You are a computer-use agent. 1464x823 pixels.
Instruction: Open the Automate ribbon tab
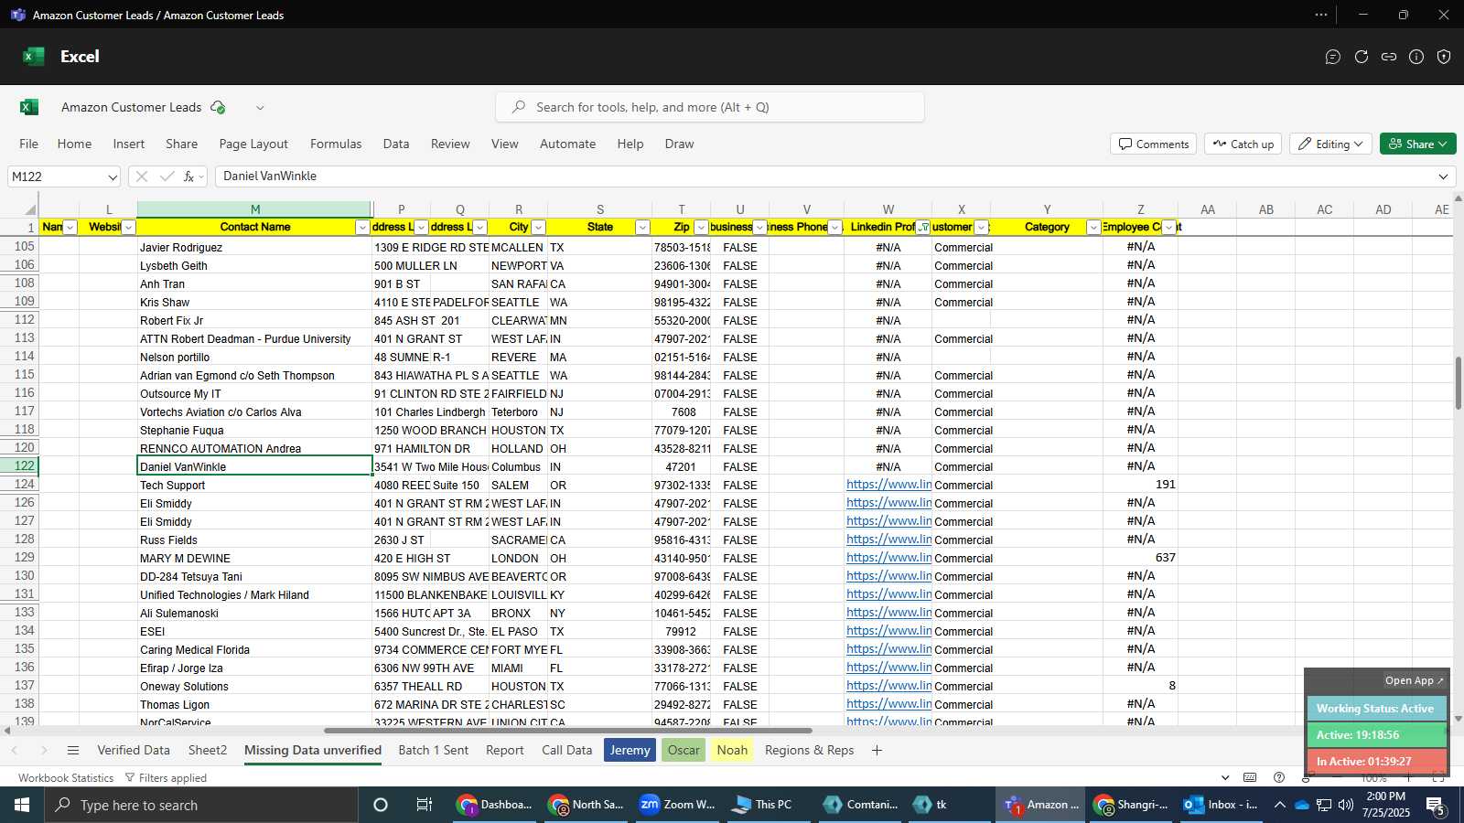pos(567,144)
